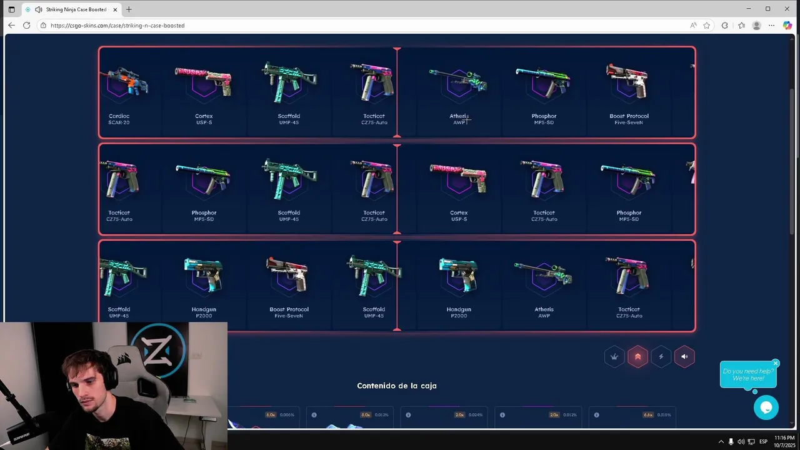Image resolution: width=800 pixels, height=450 pixels.
Task: Select the Phosphor MP5-SD skin in top spinner
Action: point(544,92)
